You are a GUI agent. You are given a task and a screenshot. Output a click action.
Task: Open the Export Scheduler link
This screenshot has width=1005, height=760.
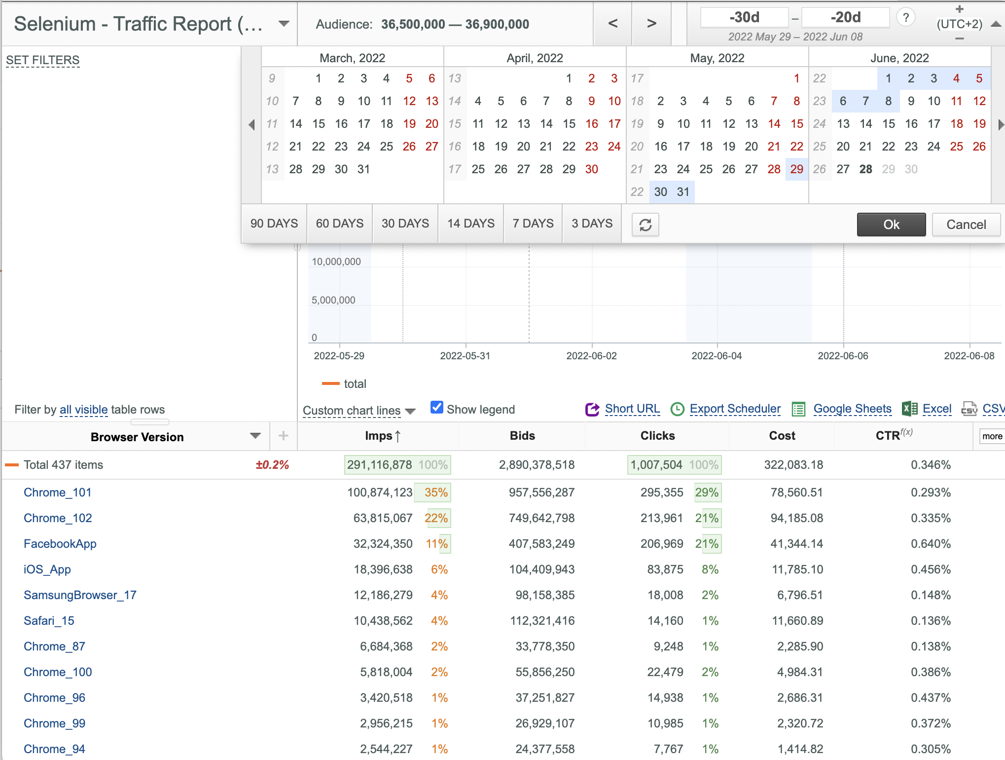[735, 409]
